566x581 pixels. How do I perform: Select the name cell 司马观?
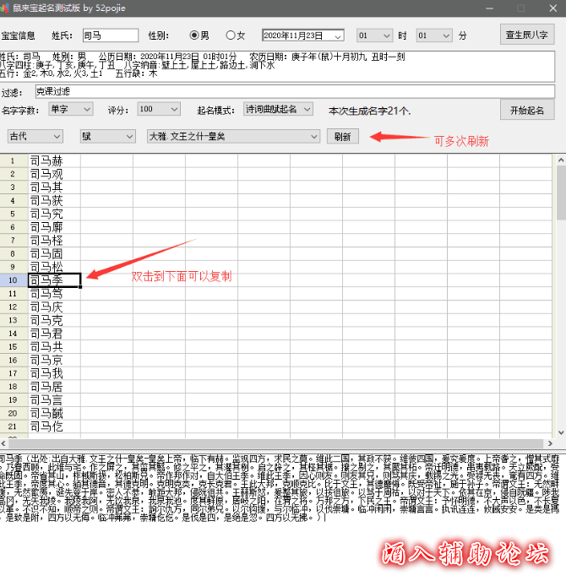click(54, 174)
